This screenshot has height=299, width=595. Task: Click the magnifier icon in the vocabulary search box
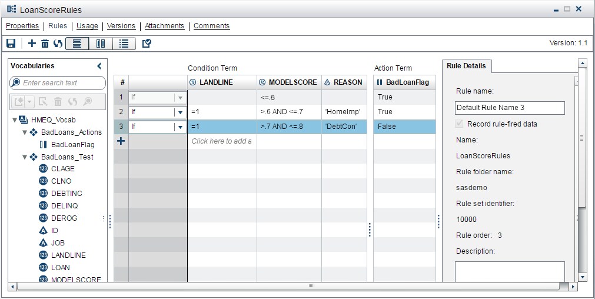[x=16, y=83]
